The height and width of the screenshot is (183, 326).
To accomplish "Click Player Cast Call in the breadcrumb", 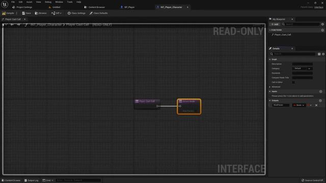I will point(77,25).
